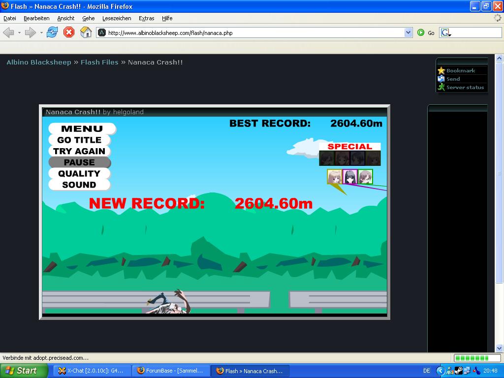504x378 pixels.
Task: Click the page scrollbar down arrow
Action: tap(499, 348)
